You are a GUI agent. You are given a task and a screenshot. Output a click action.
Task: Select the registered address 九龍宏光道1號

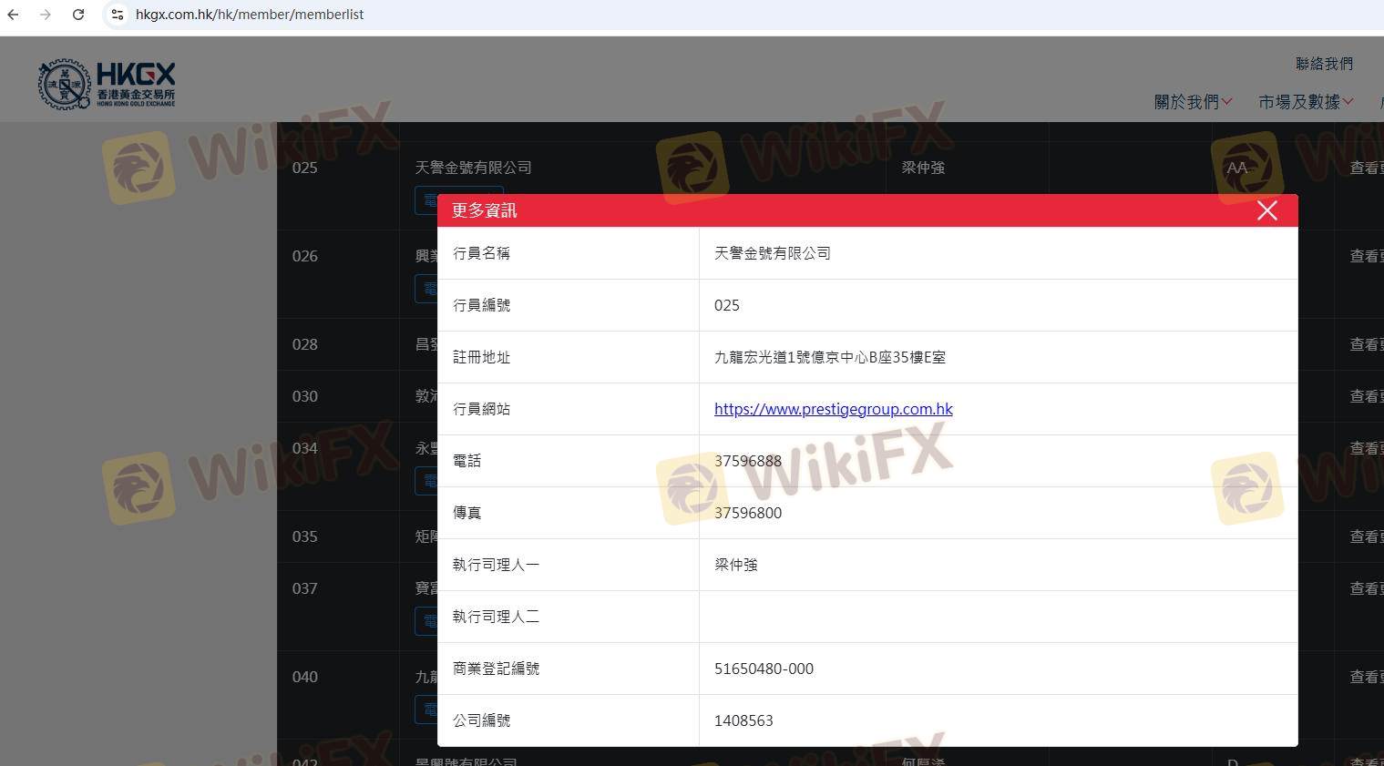tap(830, 357)
